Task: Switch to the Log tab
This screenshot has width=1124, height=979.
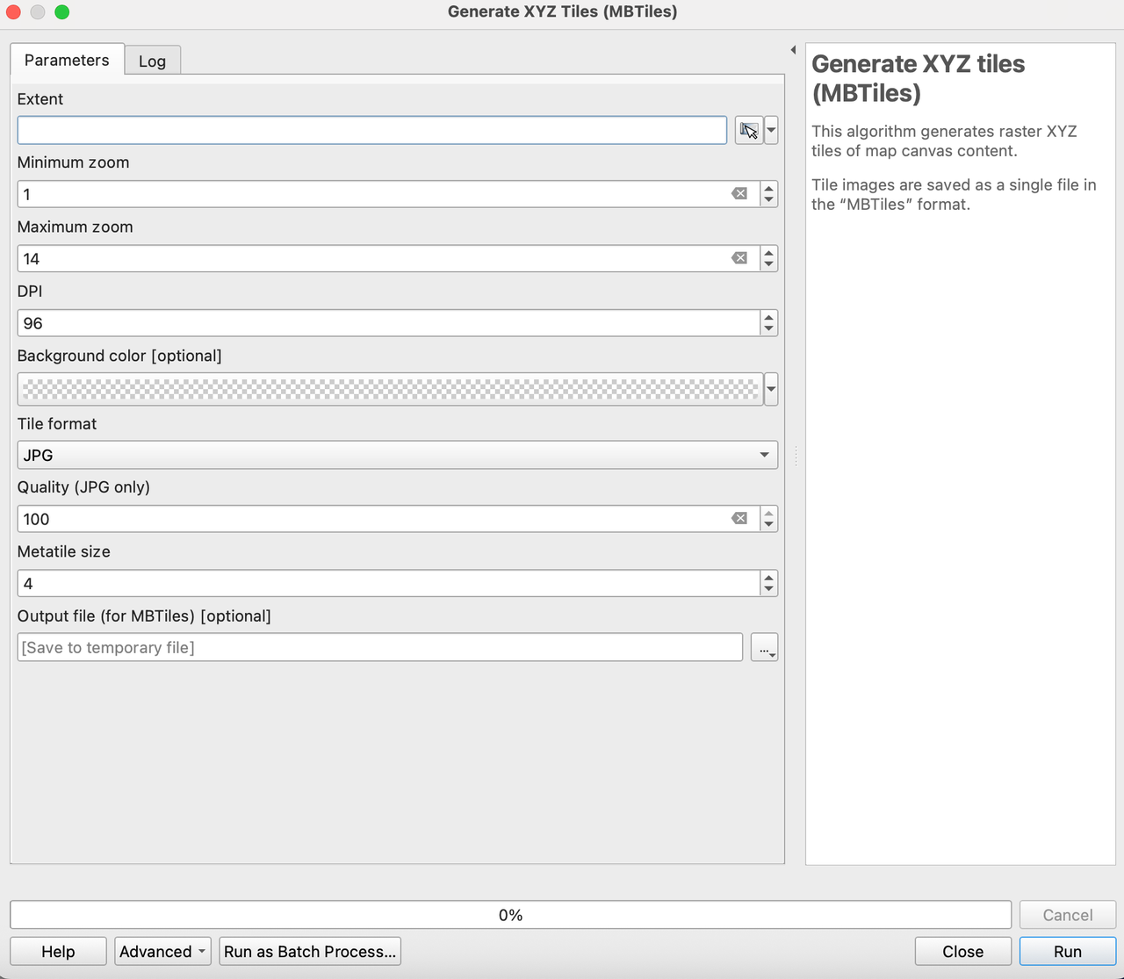Action: pos(152,61)
